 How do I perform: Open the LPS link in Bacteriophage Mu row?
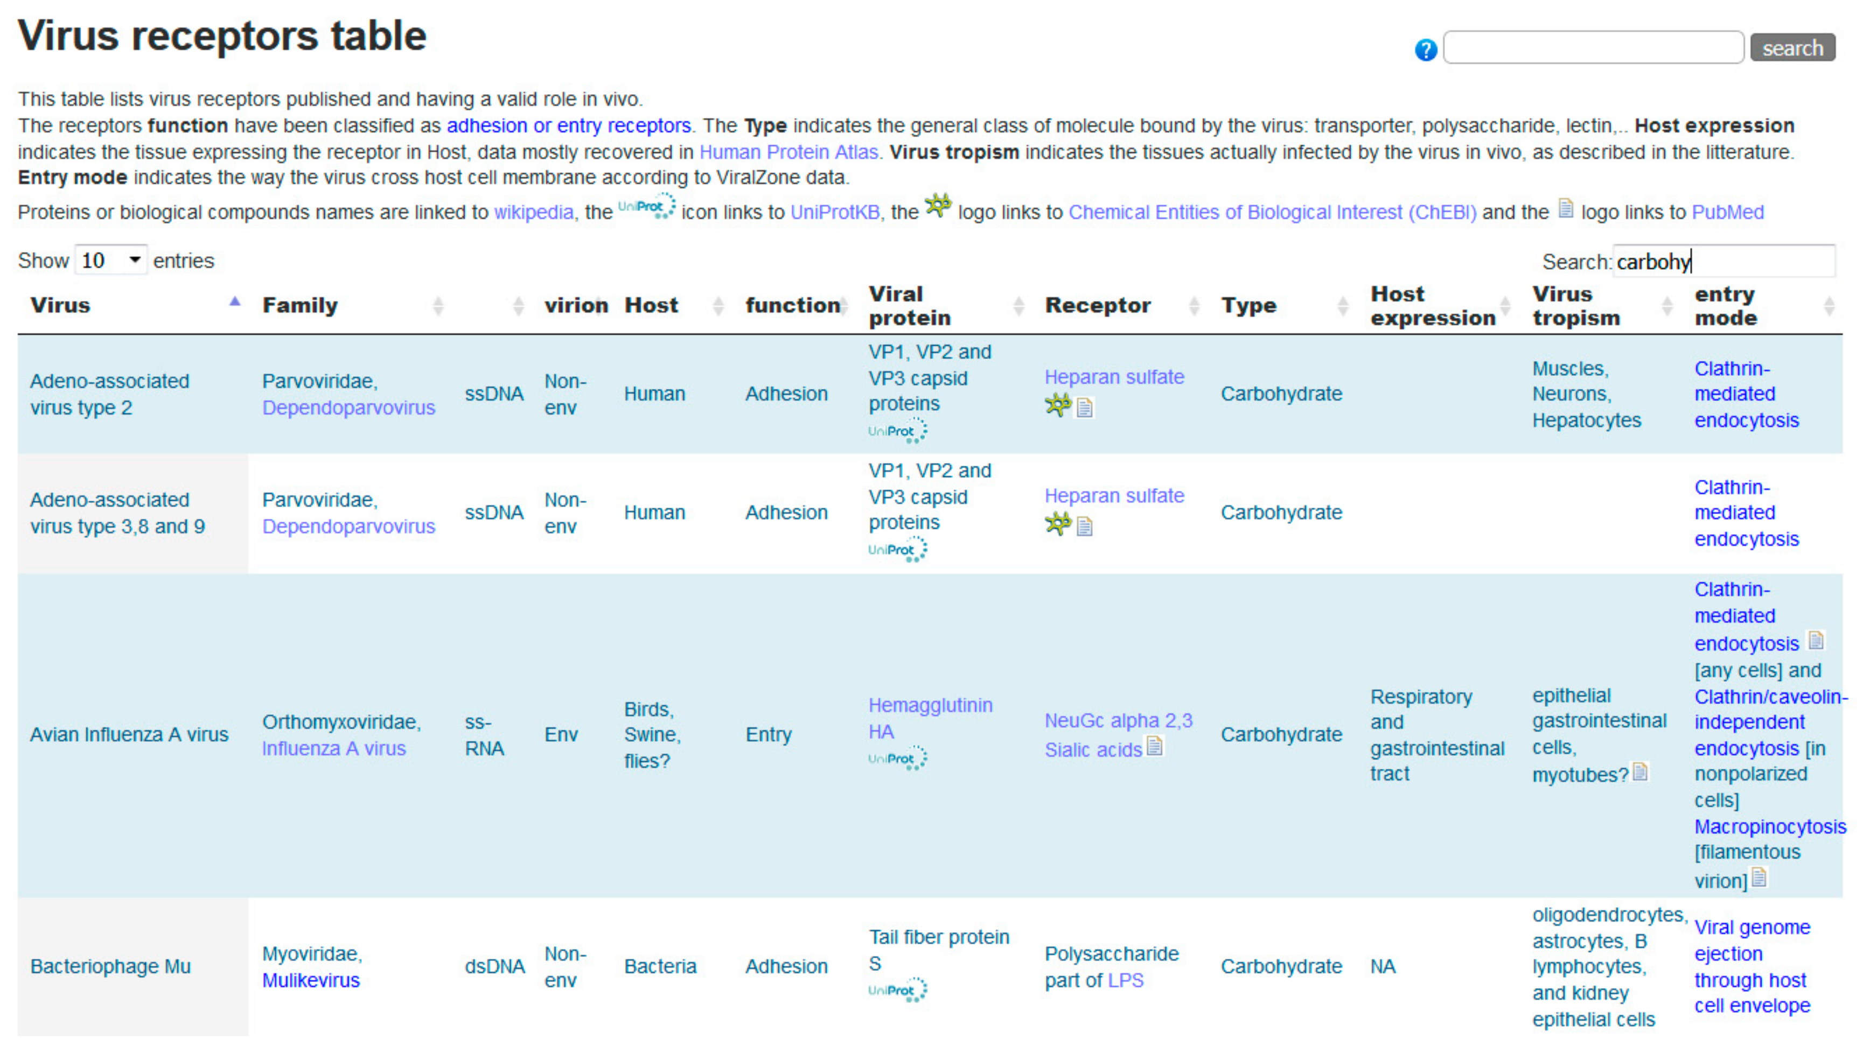[1125, 980]
